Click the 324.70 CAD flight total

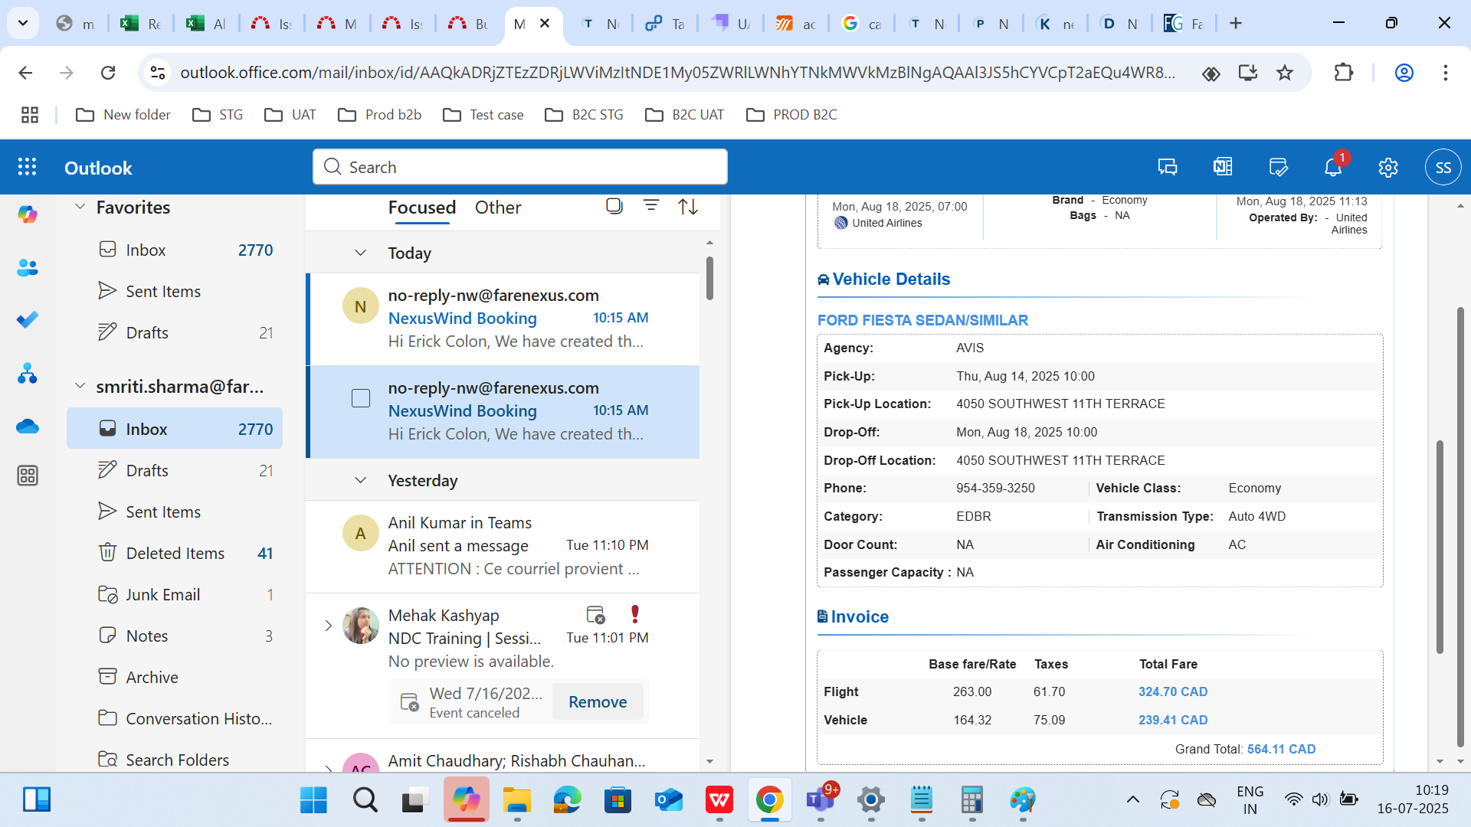[x=1173, y=691]
